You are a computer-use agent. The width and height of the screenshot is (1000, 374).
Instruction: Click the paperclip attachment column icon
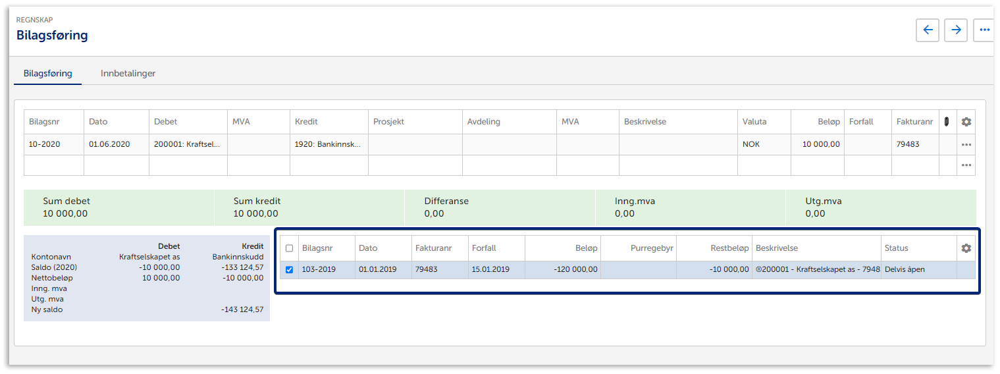point(947,122)
